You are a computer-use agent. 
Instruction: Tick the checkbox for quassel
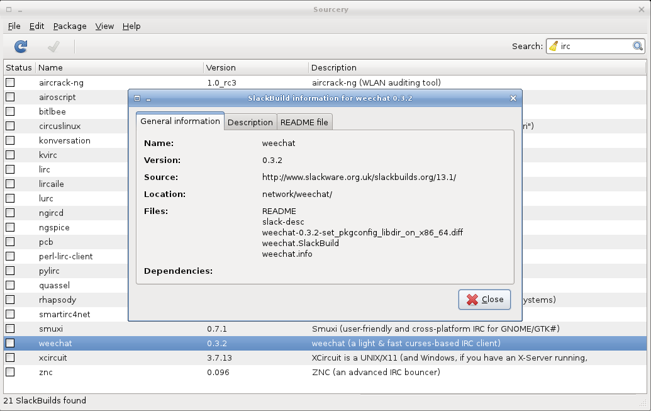11,285
